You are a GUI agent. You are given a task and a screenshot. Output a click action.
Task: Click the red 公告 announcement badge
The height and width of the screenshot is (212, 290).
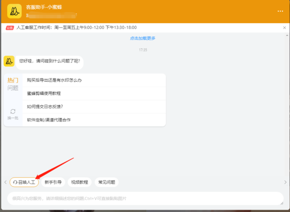[10, 28]
